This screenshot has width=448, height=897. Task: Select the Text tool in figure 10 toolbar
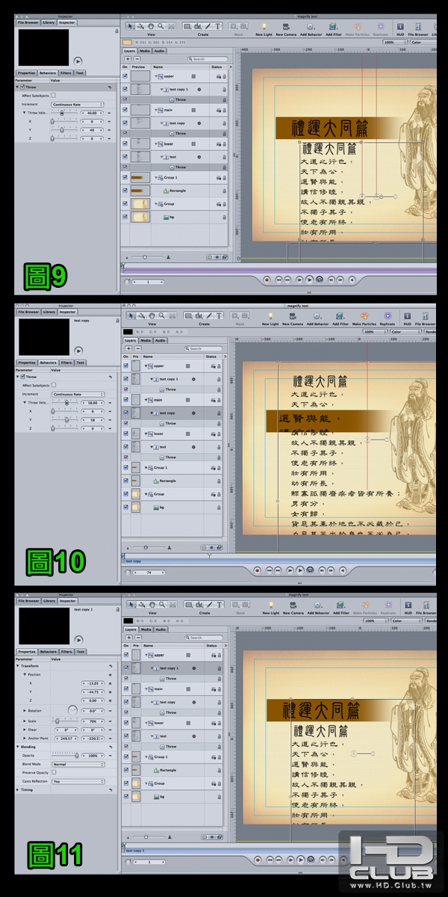(218, 315)
